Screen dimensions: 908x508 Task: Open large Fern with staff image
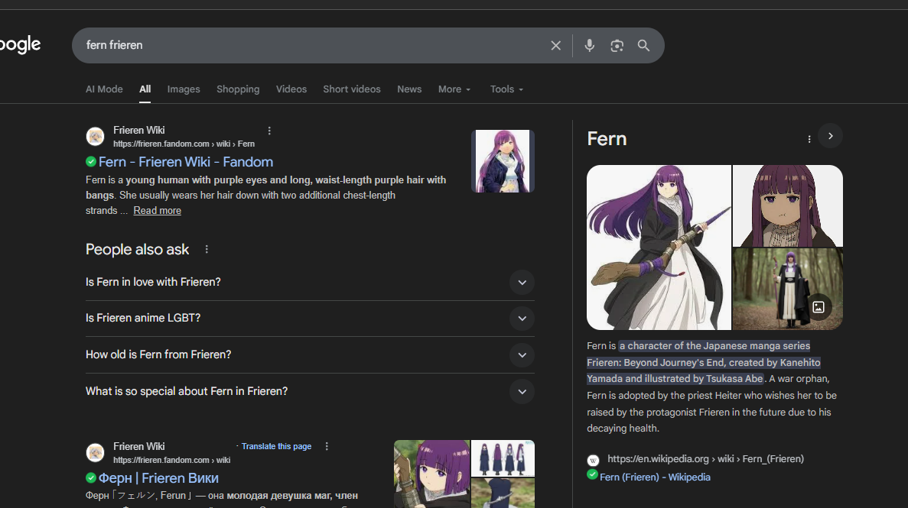tap(659, 248)
